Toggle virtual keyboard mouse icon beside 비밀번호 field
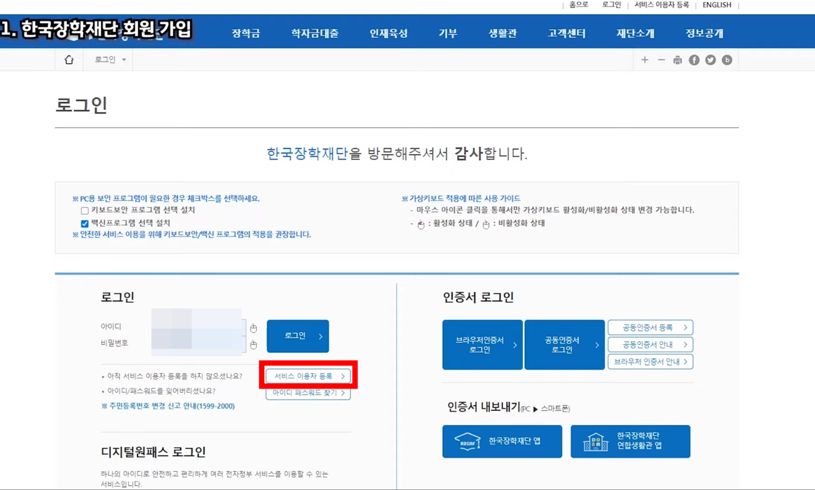 click(x=253, y=344)
